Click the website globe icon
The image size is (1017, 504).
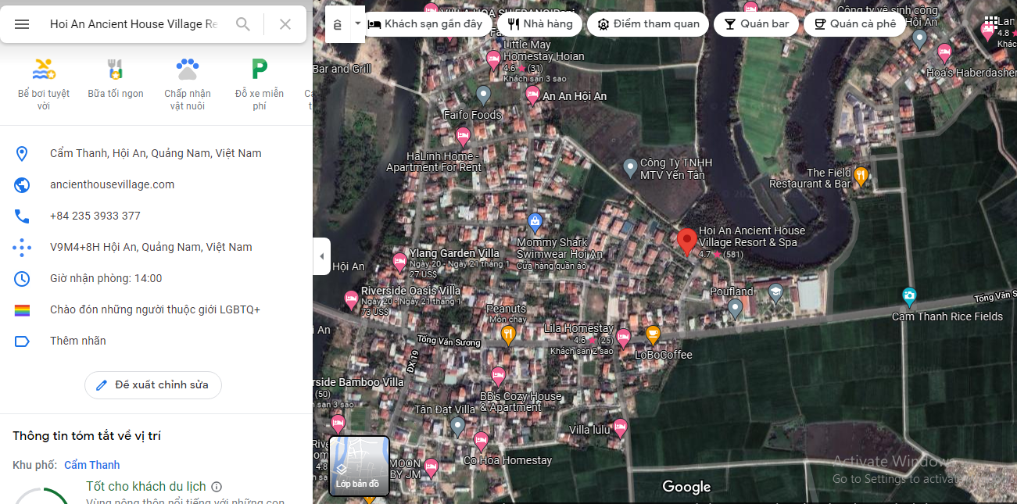(x=22, y=184)
